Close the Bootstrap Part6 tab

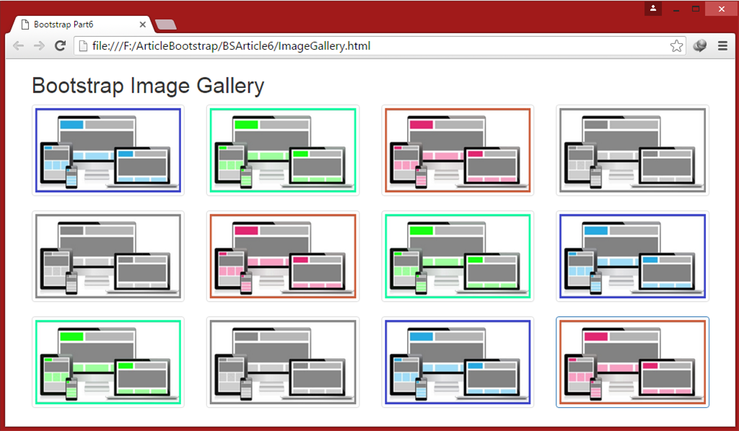tap(143, 24)
